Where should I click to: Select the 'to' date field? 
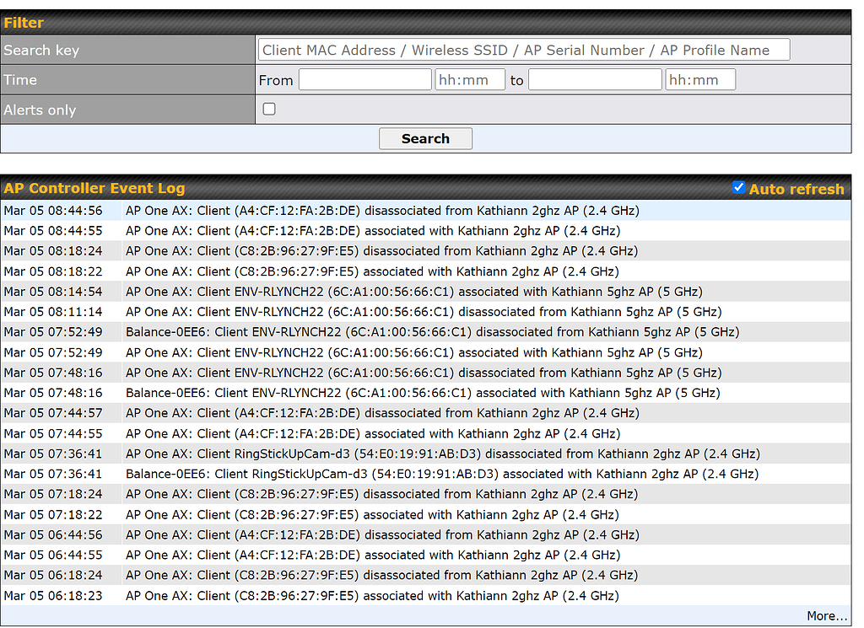pos(595,80)
